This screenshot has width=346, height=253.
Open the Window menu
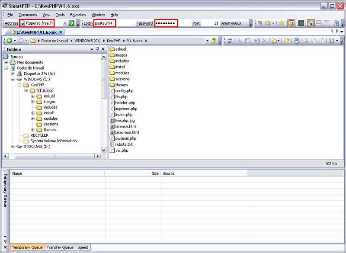tap(98, 15)
